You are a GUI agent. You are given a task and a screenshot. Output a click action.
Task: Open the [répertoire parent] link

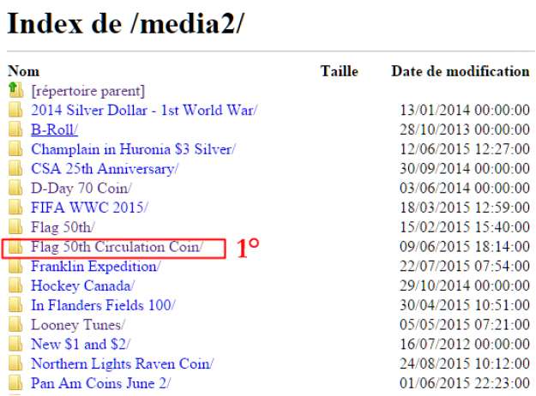point(87,91)
